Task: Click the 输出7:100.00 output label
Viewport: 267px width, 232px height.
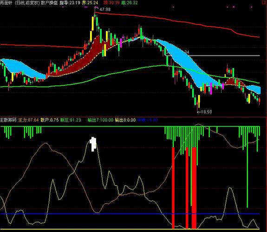Action: [x=100, y=120]
